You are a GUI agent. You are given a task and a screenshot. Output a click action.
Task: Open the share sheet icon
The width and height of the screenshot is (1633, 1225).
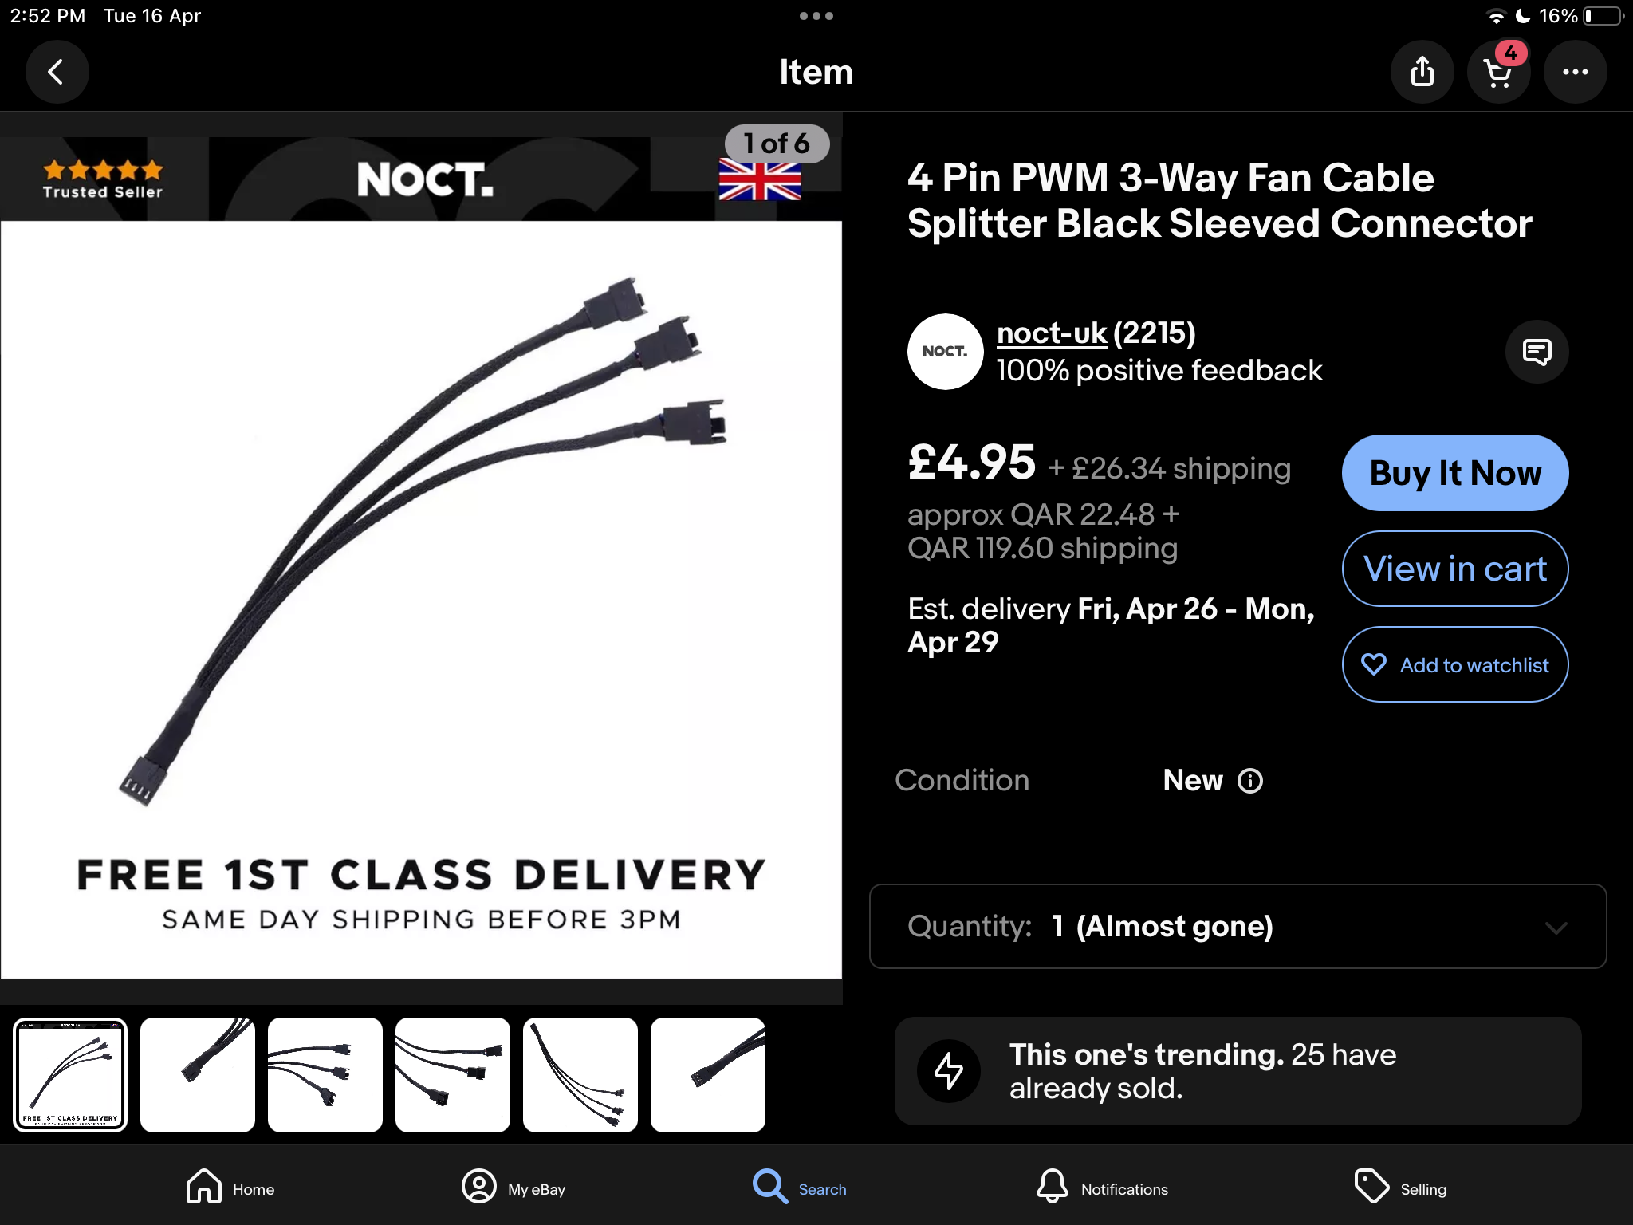1422,73
